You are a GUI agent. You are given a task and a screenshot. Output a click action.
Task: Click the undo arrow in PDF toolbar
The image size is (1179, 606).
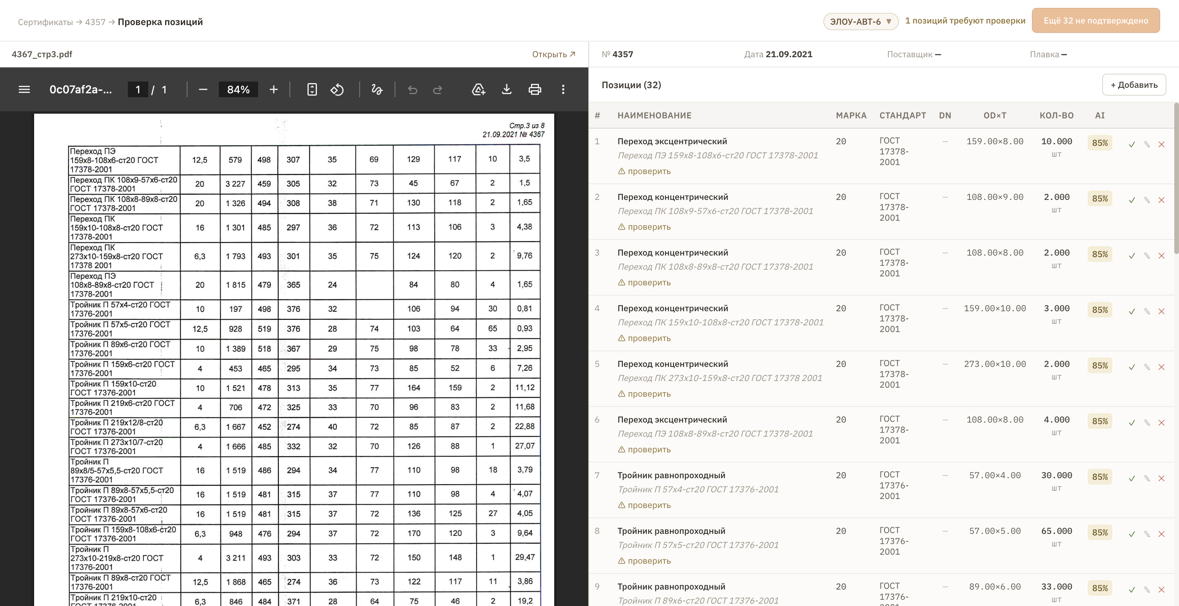click(x=412, y=89)
